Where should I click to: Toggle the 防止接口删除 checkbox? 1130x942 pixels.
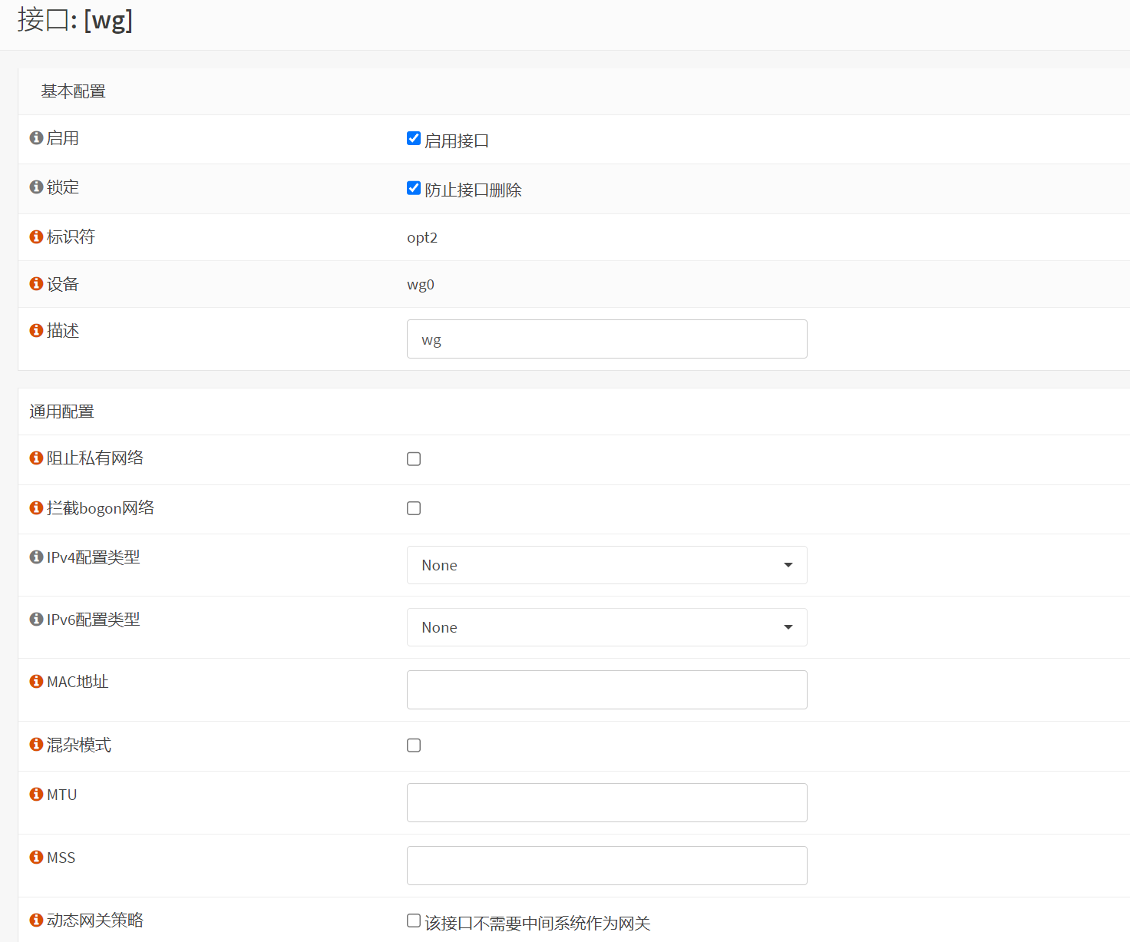click(414, 188)
